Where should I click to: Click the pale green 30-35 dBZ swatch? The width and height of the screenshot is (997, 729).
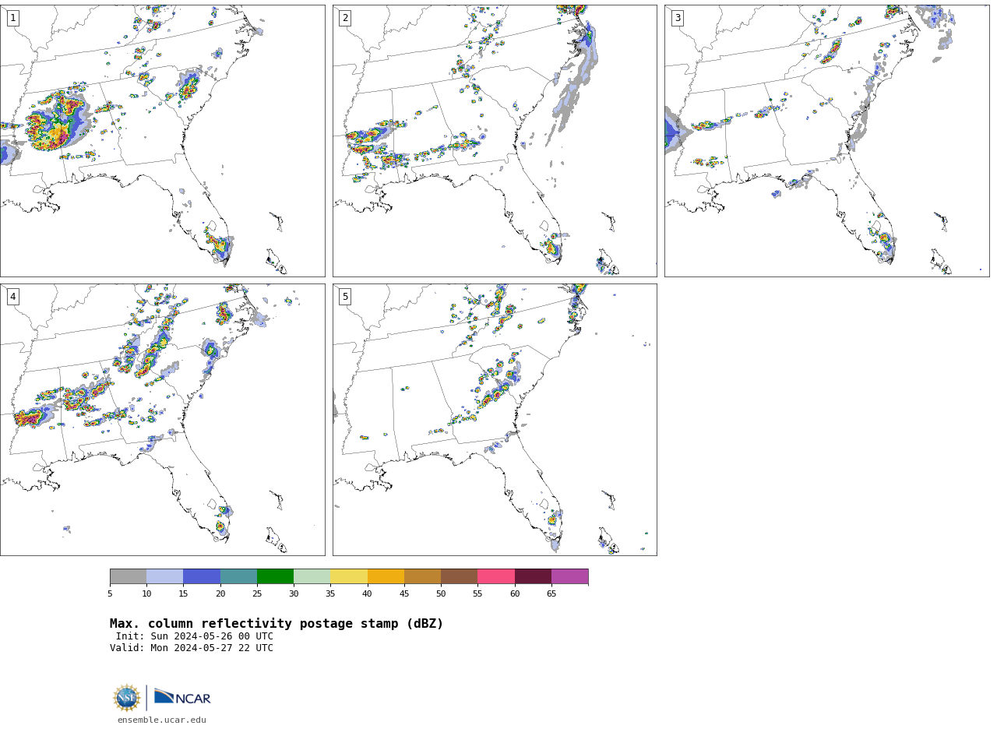[x=312, y=576]
